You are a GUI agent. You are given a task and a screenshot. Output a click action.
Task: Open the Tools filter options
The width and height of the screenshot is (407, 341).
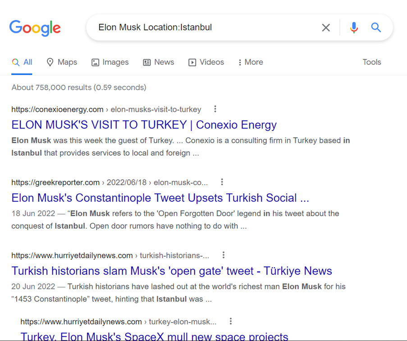pyautogui.click(x=371, y=62)
